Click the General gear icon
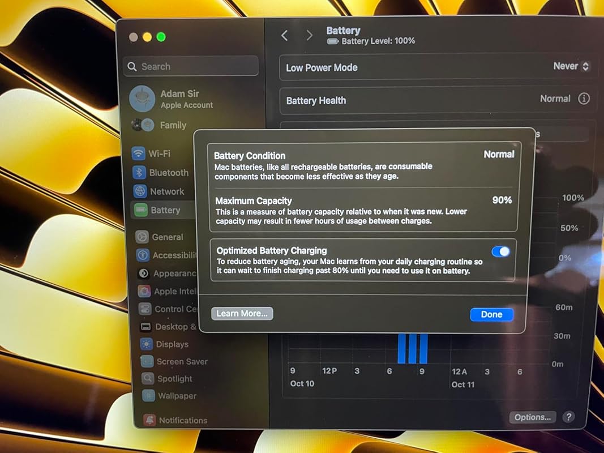604x453 pixels. click(x=142, y=237)
